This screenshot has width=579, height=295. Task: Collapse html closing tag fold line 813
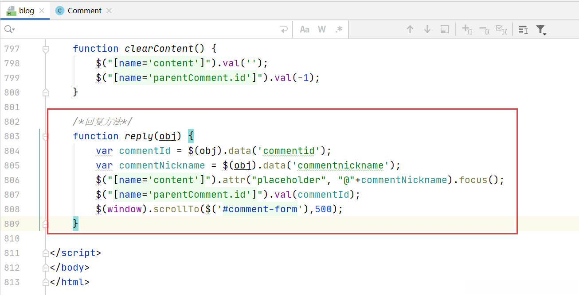pyautogui.click(x=45, y=282)
